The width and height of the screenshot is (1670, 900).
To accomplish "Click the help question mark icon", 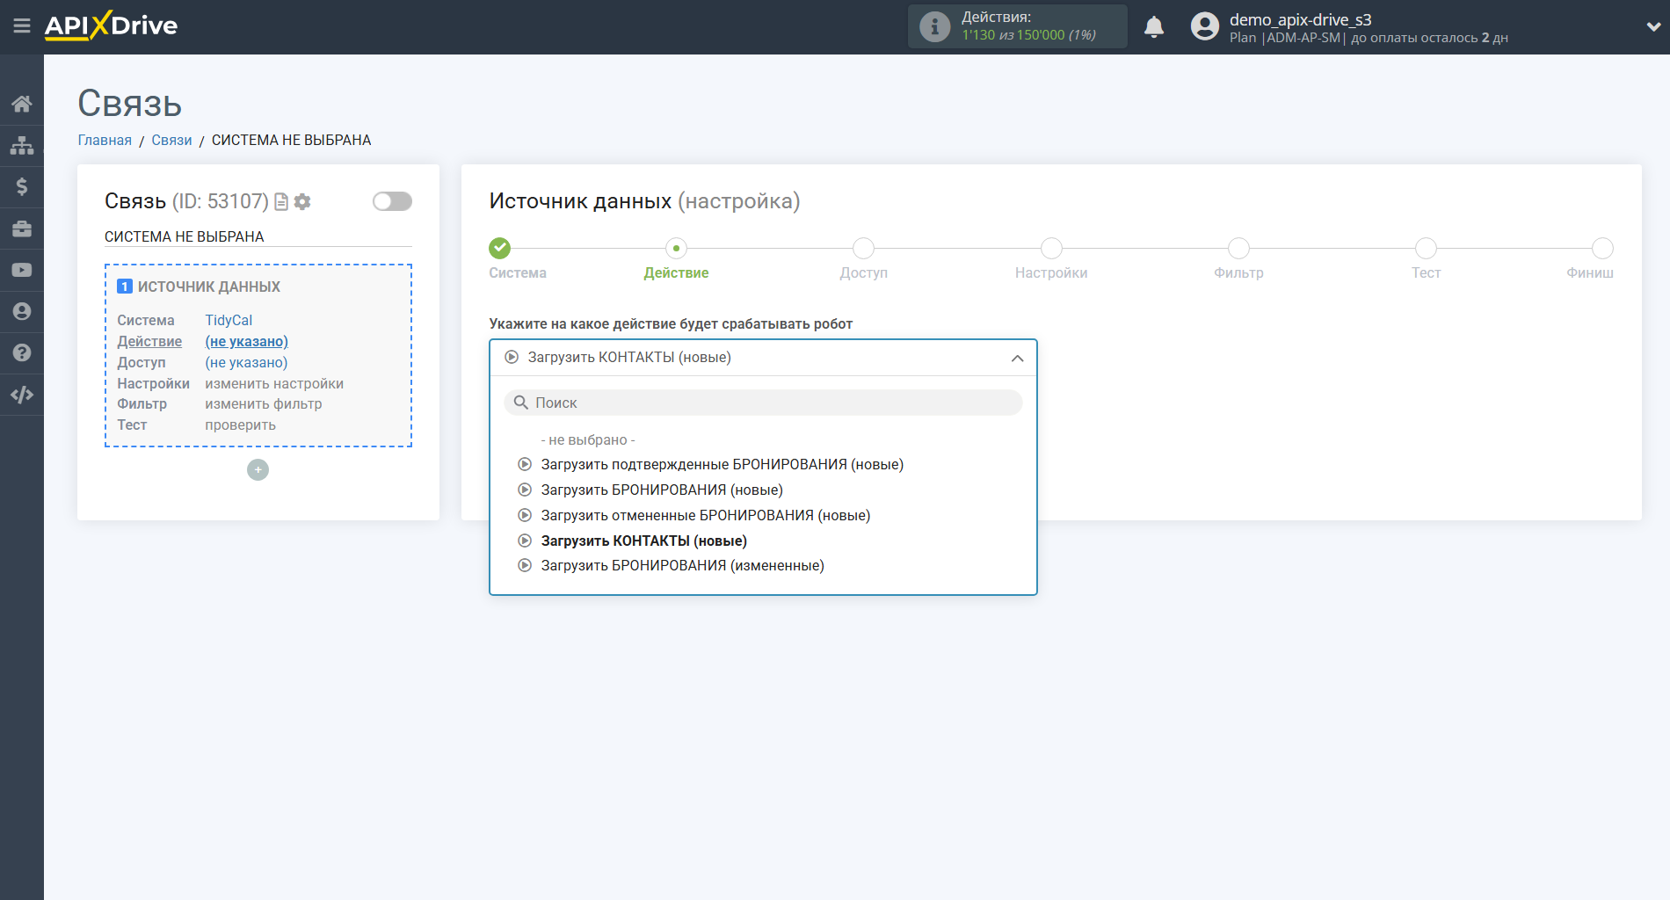I will [22, 352].
